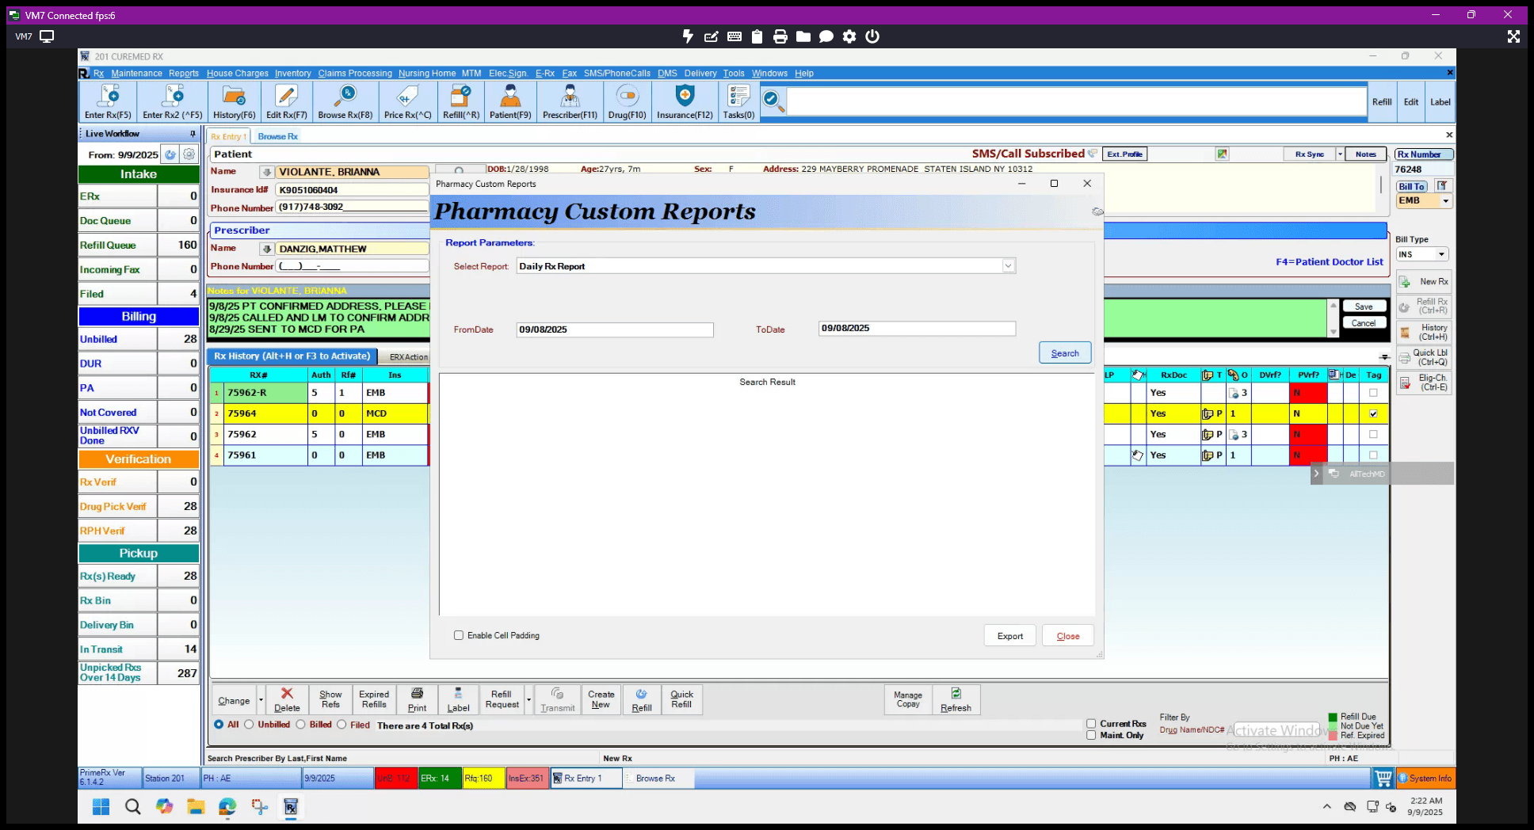Check Maint. Only filter
1534x830 pixels.
1091,735
